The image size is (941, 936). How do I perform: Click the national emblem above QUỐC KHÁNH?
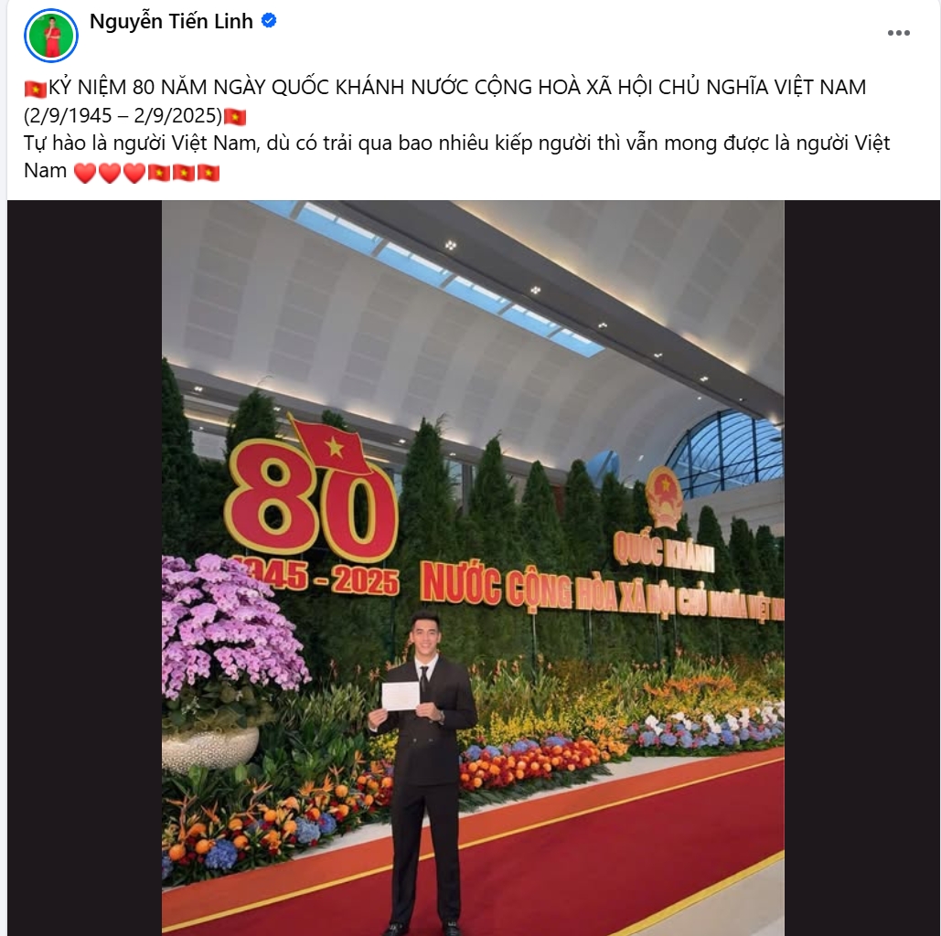[664, 497]
